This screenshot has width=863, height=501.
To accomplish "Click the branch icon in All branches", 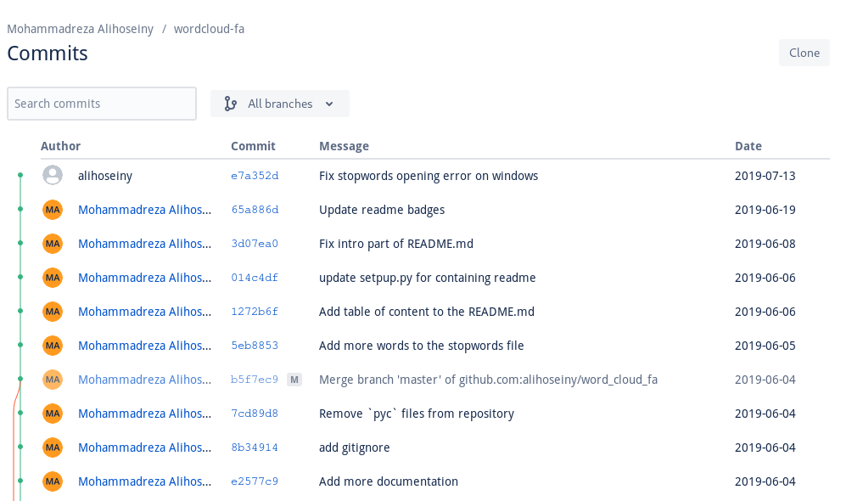I will [x=231, y=104].
